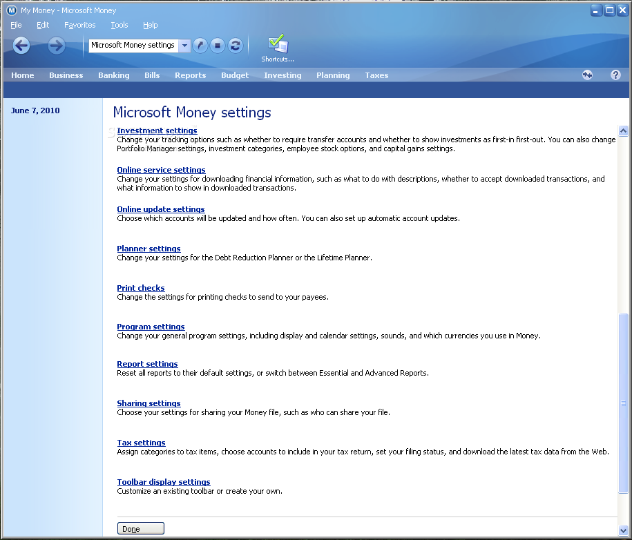The image size is (632, 540).
Task: Open the Help question mark icon
Action: (x=615, y=75)
